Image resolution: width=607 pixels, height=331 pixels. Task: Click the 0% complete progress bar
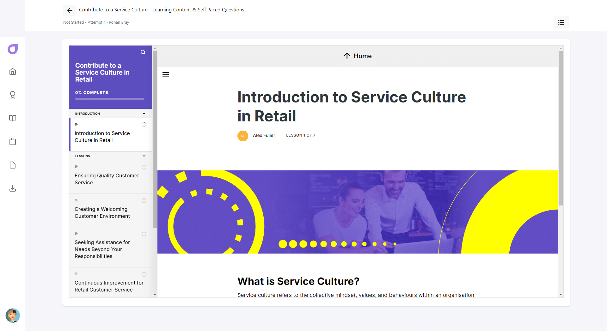[x=110, y=99]
